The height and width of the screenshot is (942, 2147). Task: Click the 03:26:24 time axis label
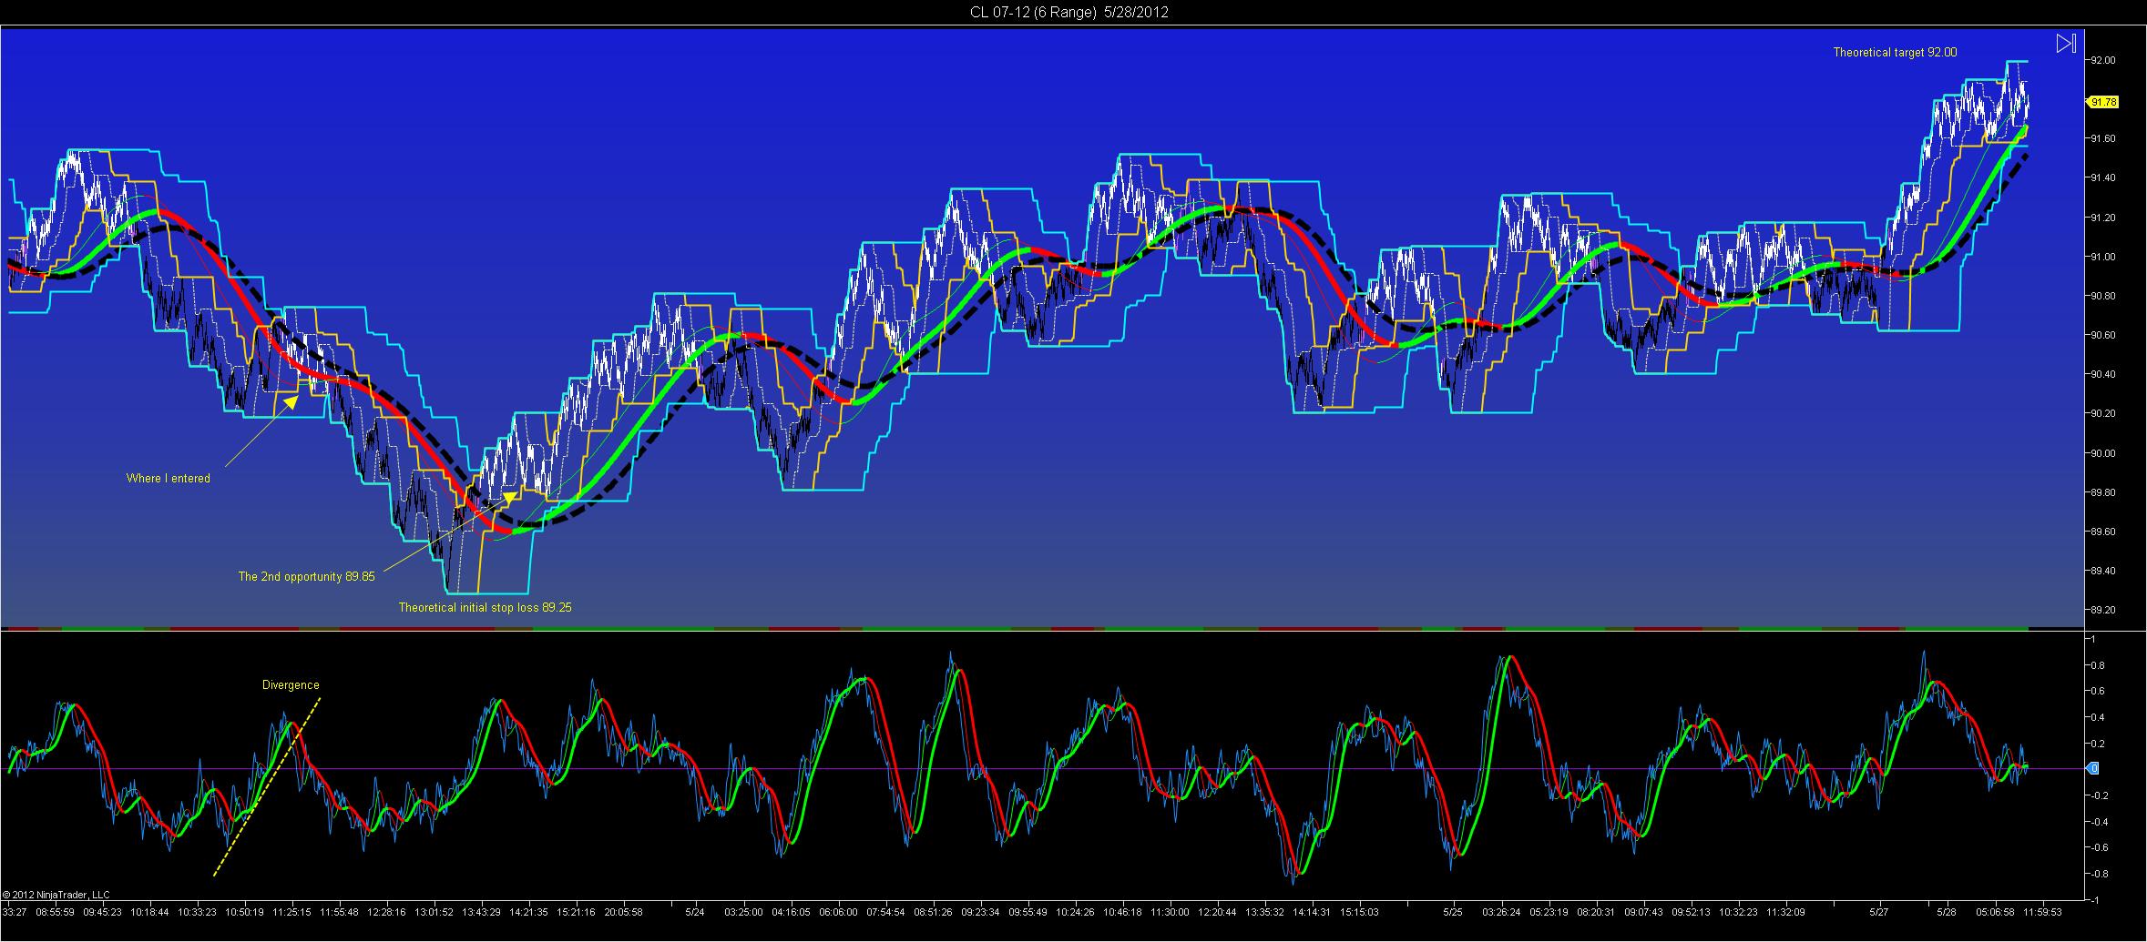pyautogui.click(x=1501, y=912)
